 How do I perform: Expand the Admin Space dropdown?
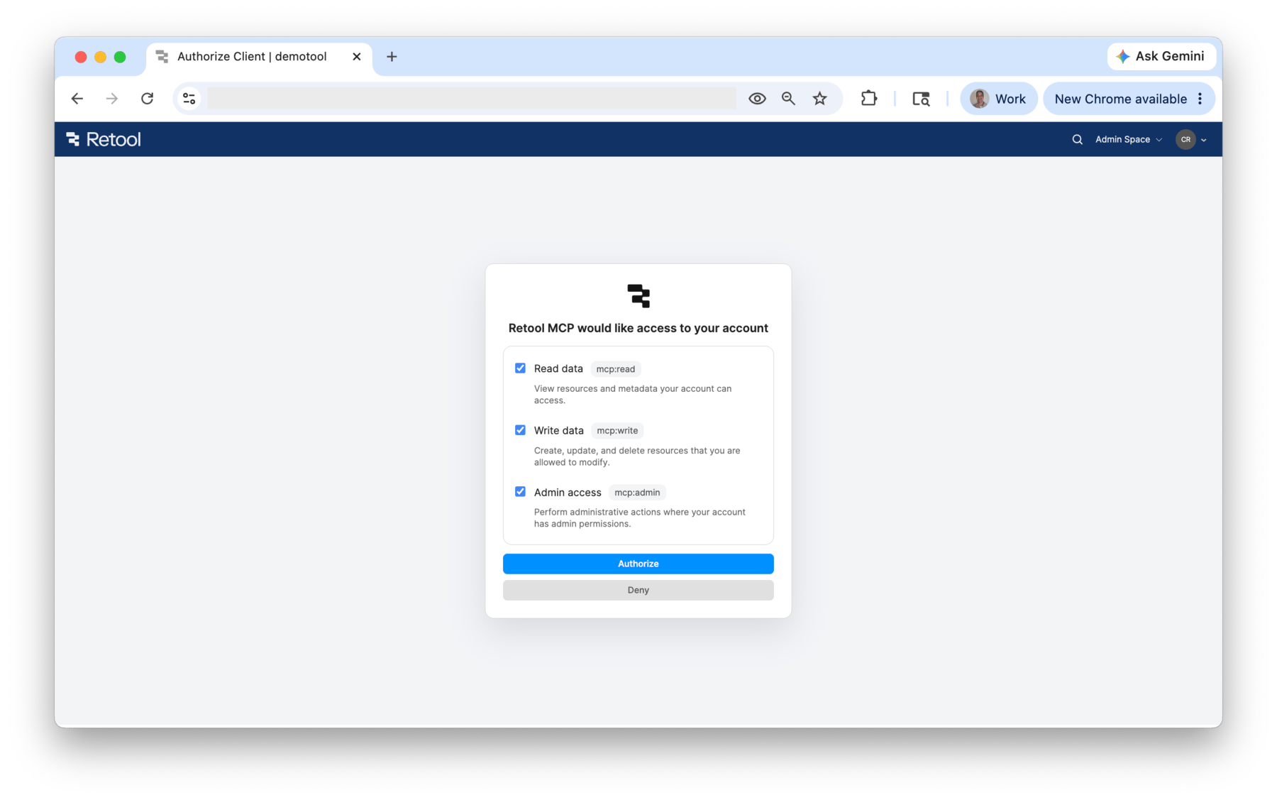(x=1128, y=139)
